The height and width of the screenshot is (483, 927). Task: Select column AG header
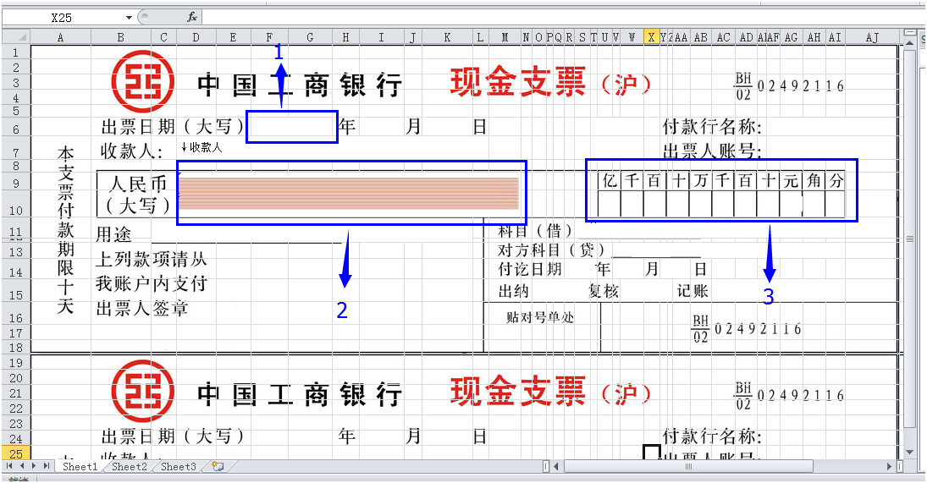pos(791,37)
